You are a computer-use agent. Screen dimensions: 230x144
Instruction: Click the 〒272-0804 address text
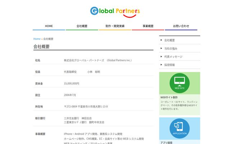(x=86, y=107)
